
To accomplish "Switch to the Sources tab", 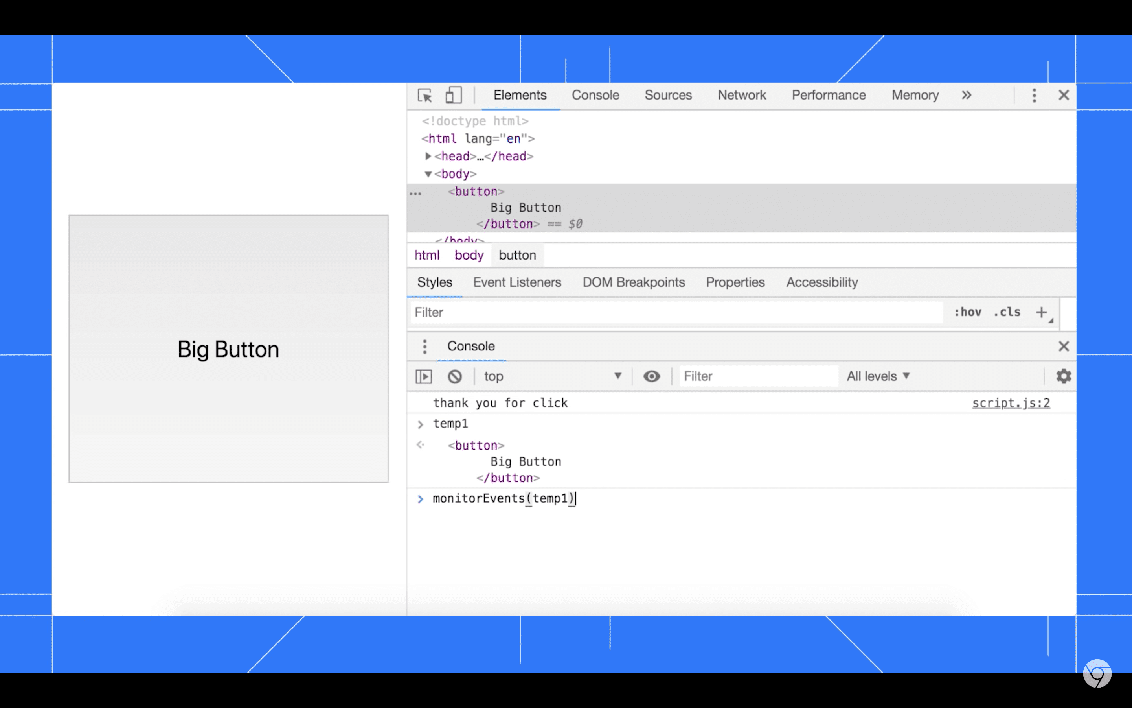I will [668, 95].
